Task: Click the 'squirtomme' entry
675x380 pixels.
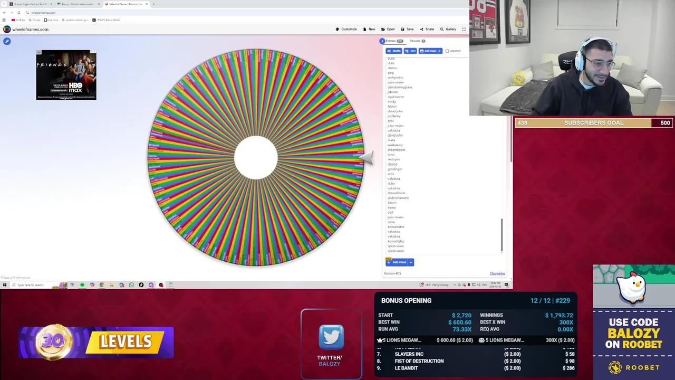Action: pos(396,97)
